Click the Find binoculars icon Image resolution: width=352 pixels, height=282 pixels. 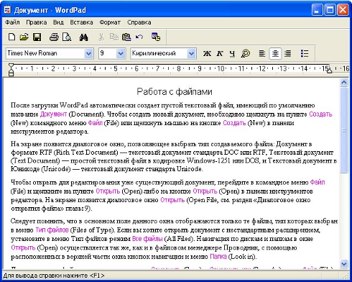pos(83,37)
